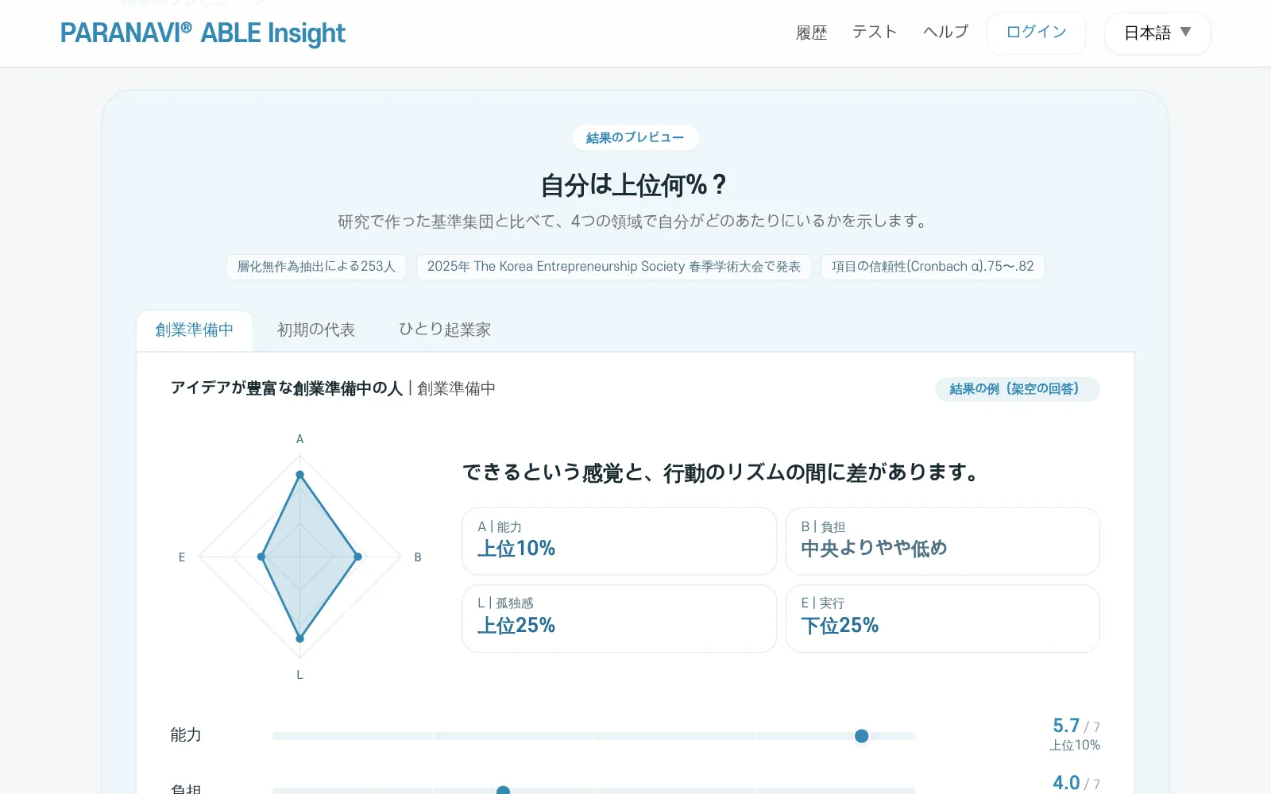1271x794 pixels.
Task: Click the 負担 slider handle
Action: tap(503, 791)
